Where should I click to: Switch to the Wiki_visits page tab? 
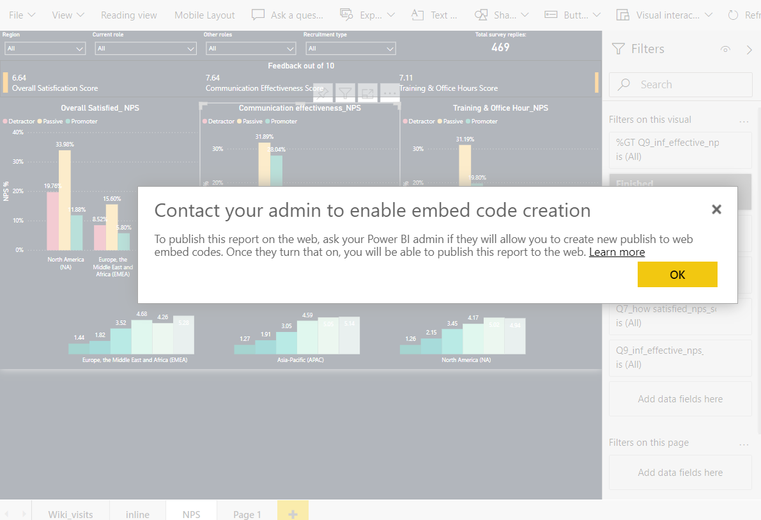click(70, 514)
